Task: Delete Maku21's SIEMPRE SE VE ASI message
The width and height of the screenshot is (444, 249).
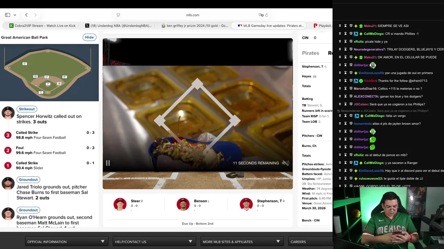Action: coord(340,26)
